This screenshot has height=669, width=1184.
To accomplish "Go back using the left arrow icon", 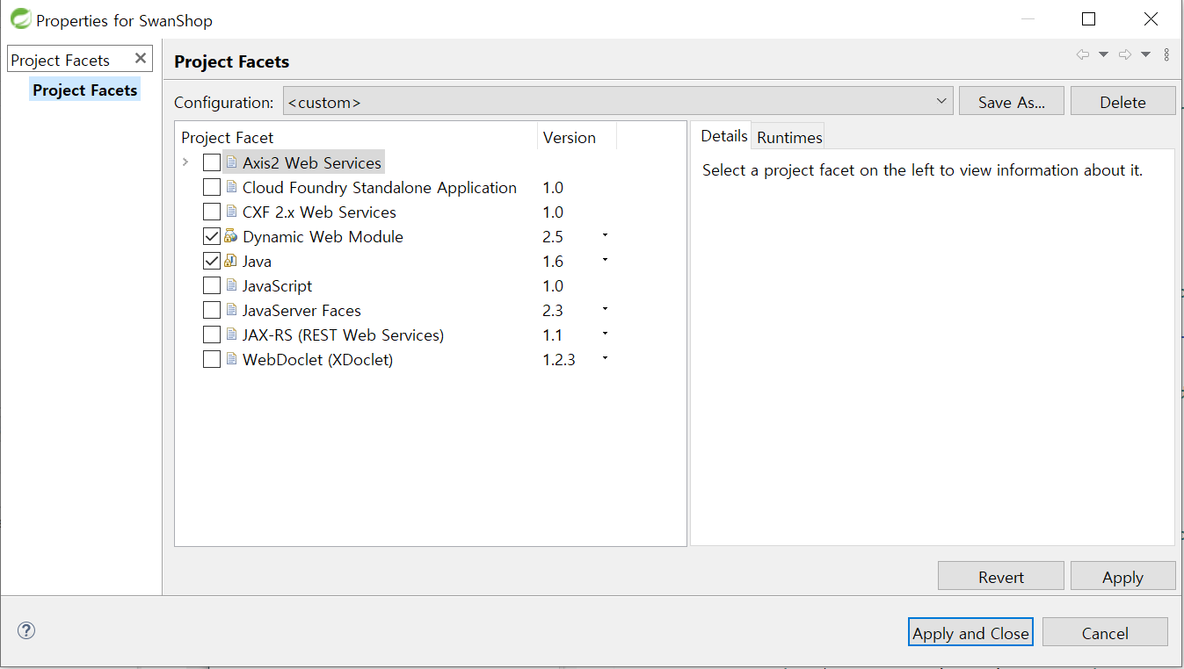I will [1083, 54].
